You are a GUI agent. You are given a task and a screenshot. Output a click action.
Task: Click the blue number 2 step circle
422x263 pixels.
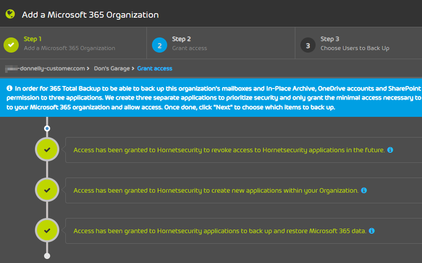tap(159, 45)
